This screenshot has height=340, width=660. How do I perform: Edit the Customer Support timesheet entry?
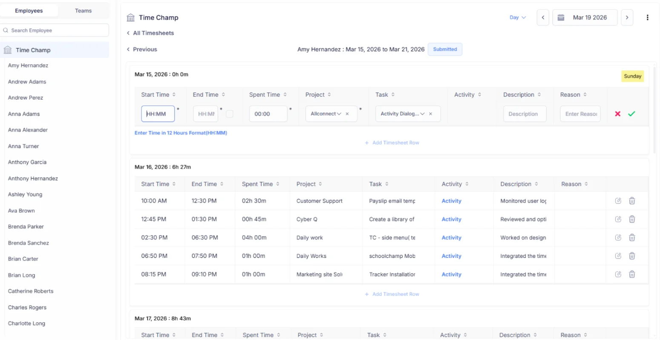618,200
